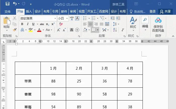Open the text effects A icon
Screen dimensions: 176x109
[22, 30]
